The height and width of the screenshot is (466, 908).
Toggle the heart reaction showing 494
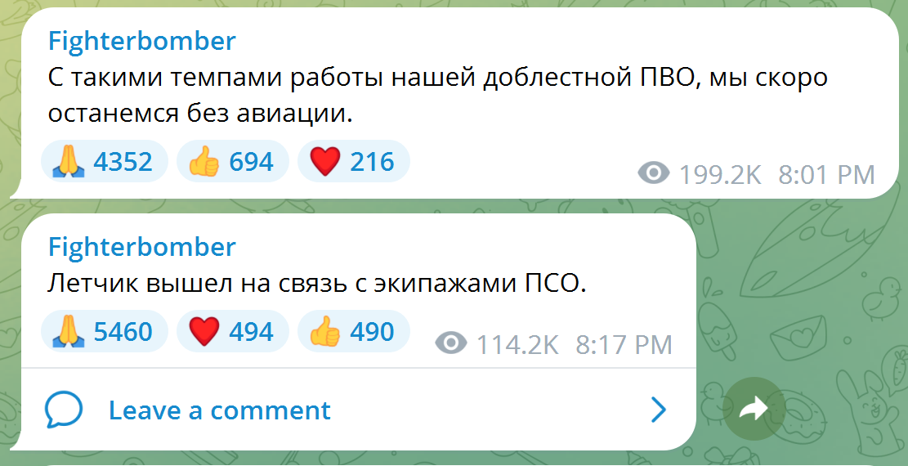pyautogui.click(x=232, y=332)
